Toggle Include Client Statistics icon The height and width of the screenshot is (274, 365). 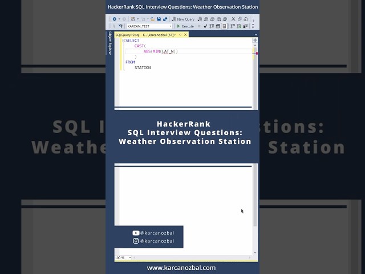[245, 26]
